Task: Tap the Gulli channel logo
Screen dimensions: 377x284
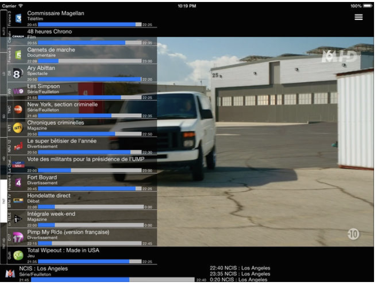Action: coord(18,255)
